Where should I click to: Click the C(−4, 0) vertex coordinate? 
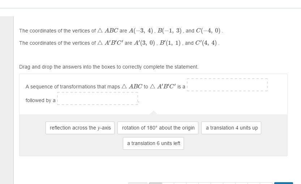coord(209,31)
